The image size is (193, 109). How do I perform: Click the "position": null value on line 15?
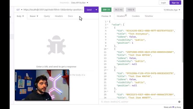[134, 64]
